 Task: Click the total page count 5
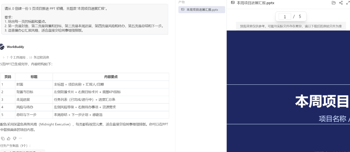click(300, 17)
